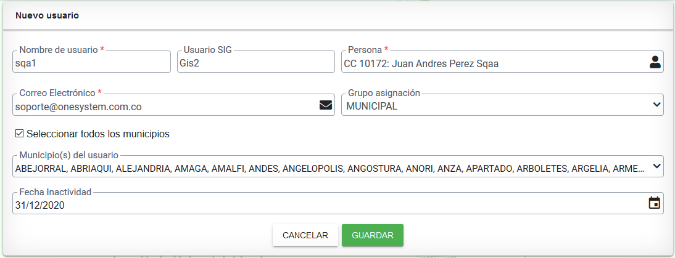Uncheck the Seleccionar todos los municipios checkbox
The width and height of the screenshot is (675, 258).
[19, 134]
